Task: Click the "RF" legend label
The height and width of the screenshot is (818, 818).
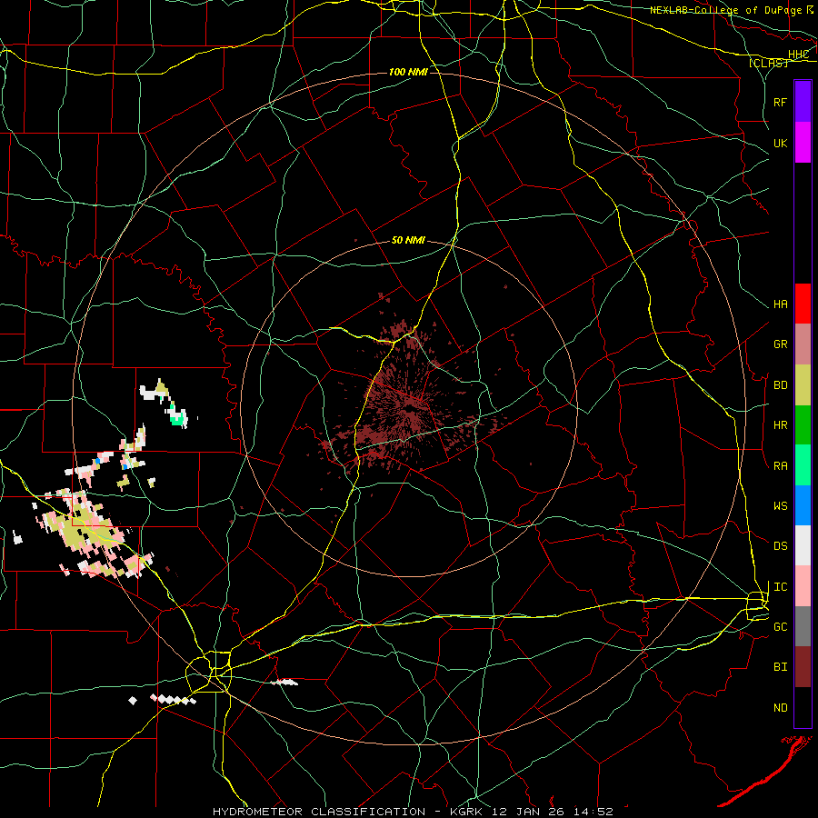Action: [780, 102]
